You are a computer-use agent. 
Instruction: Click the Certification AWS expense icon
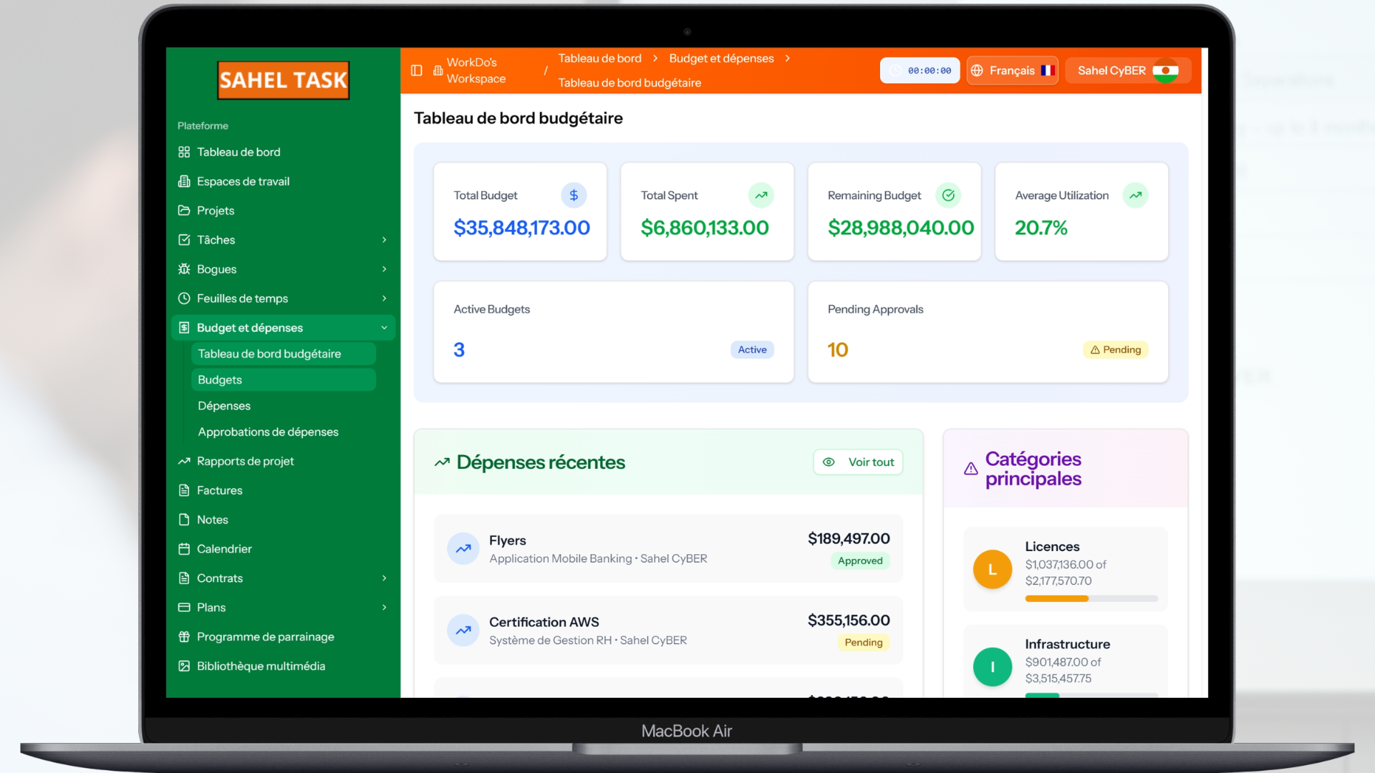pyautogui.click(x=463, y=631)
